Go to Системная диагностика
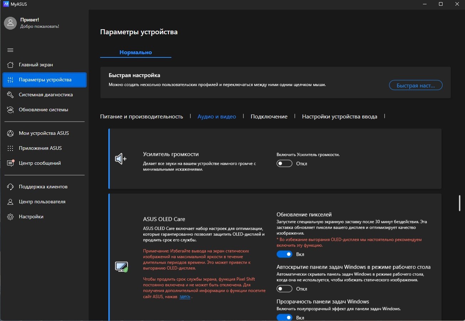Screen dimensions: 465x321 click(x=45, y=95)
